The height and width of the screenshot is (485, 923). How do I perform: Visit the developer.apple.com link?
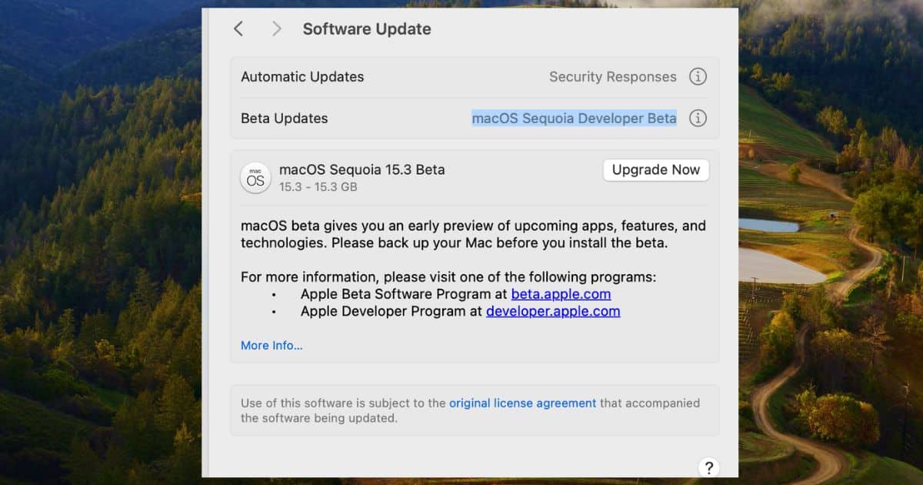click(x=552, y=311)
